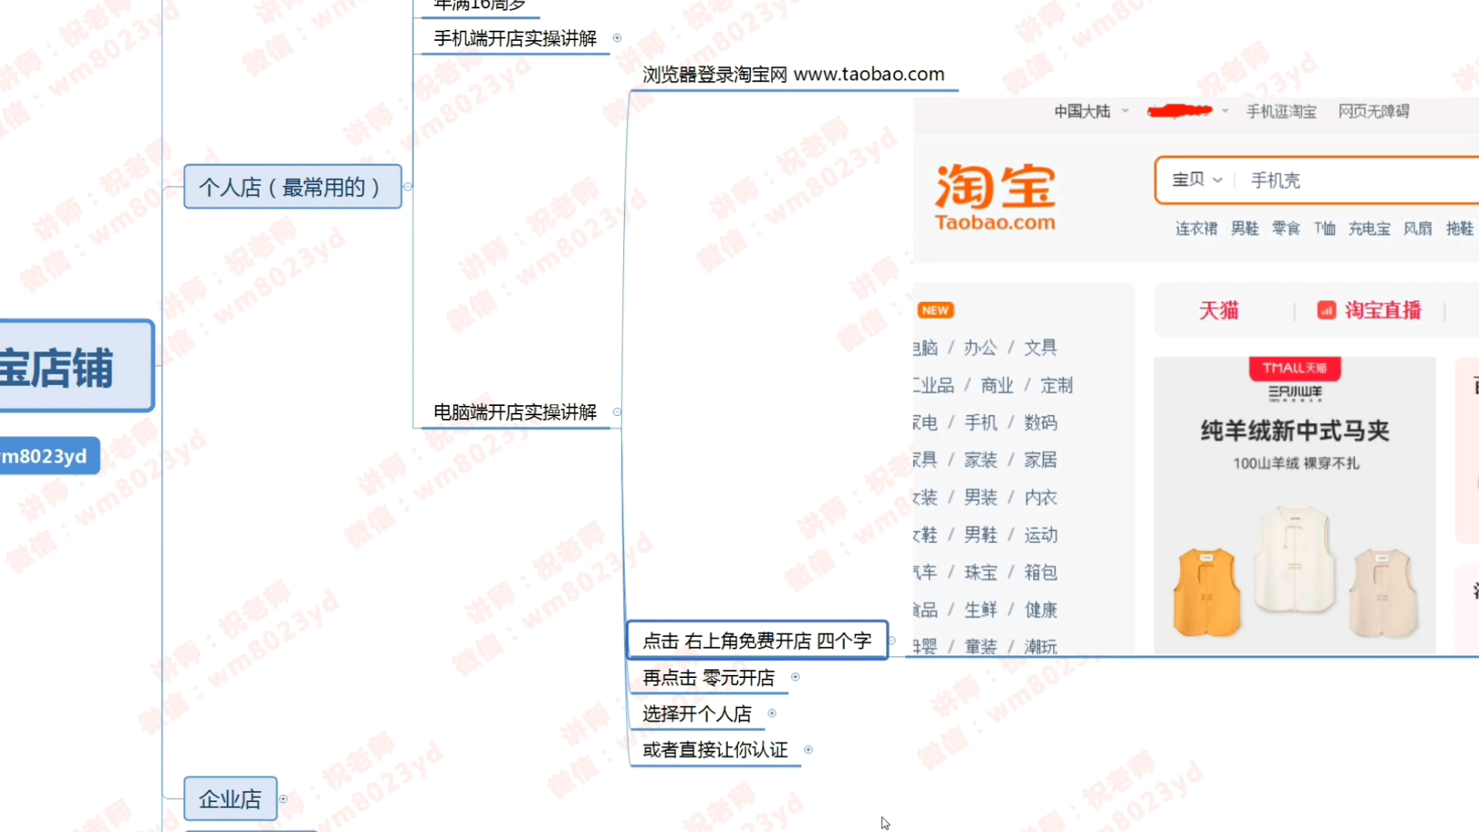
Task: Click the orange vest product image
Action: coord(1206,592)
